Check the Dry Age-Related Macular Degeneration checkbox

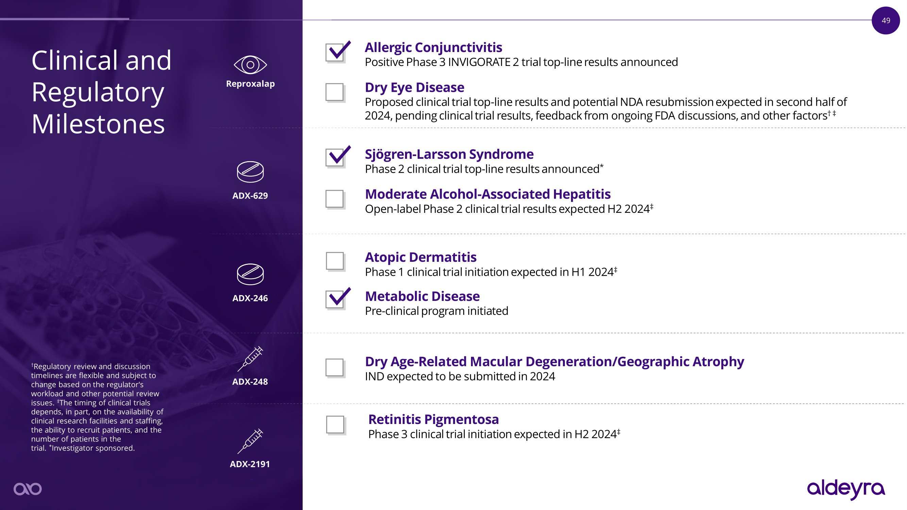point(335,368)
